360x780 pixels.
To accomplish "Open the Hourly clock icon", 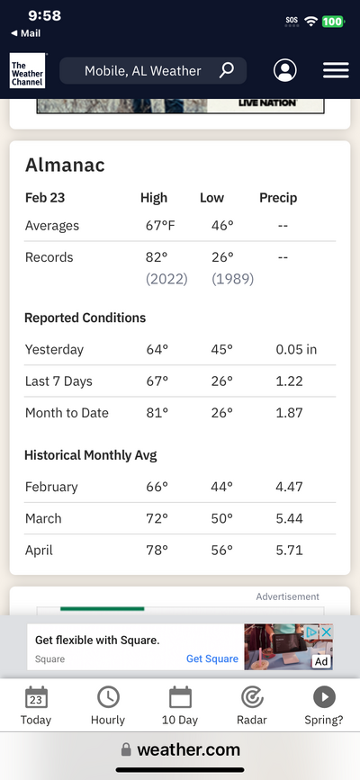I will (x=108, y=697).
